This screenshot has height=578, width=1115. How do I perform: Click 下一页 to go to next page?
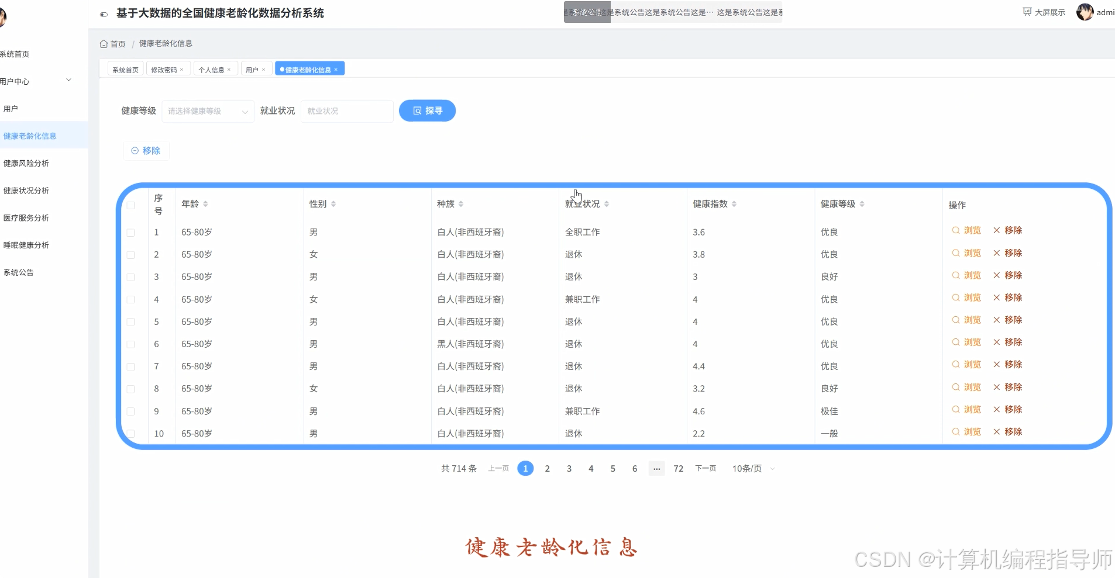[x=705, y=468]
